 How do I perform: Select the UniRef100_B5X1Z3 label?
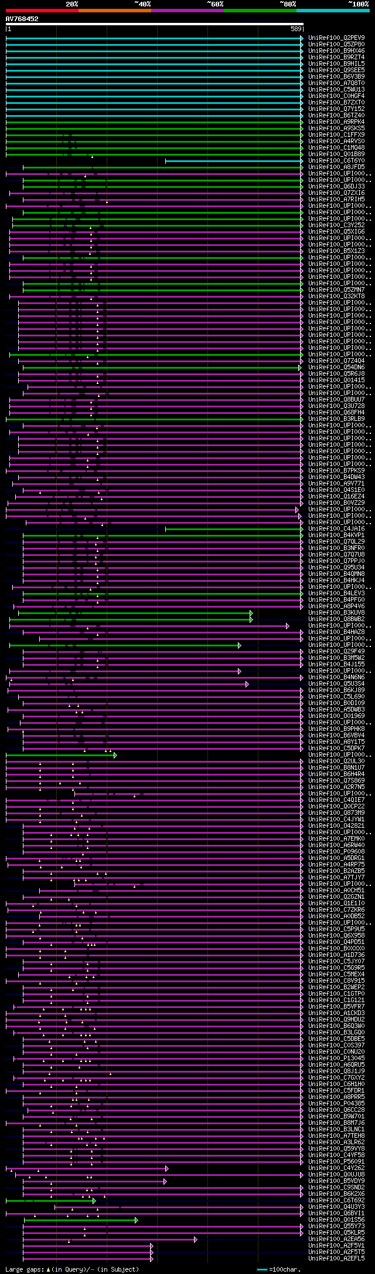click(336, 251)
